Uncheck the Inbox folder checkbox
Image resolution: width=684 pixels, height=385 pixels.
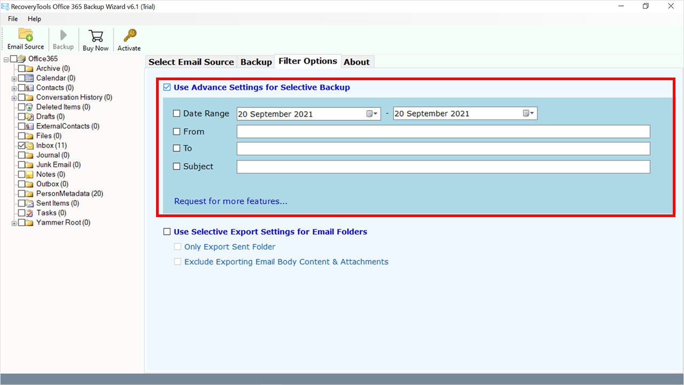[x=21, y=145]
